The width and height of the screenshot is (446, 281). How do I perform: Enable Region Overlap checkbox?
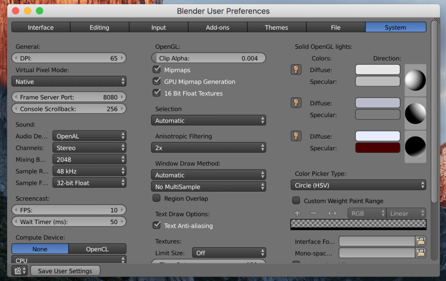coord(156,198)
